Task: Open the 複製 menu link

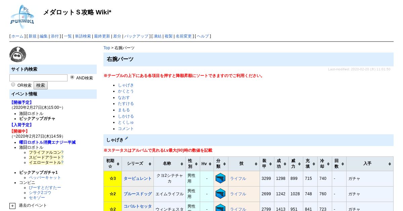Action: tap(169, 36)
